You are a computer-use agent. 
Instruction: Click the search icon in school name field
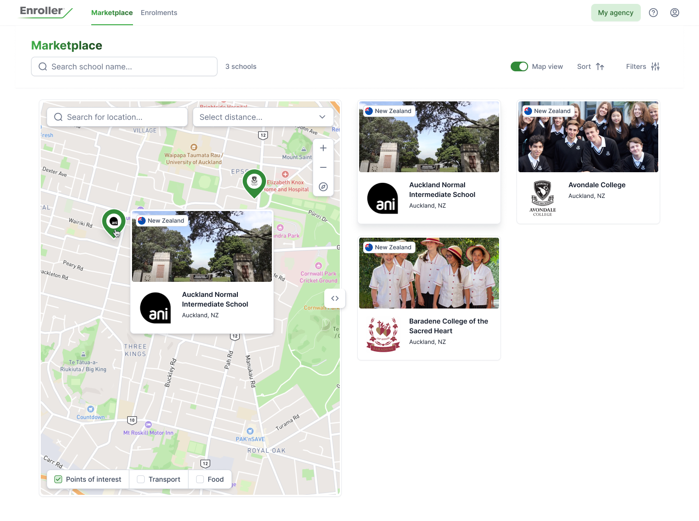click(43, 66)
